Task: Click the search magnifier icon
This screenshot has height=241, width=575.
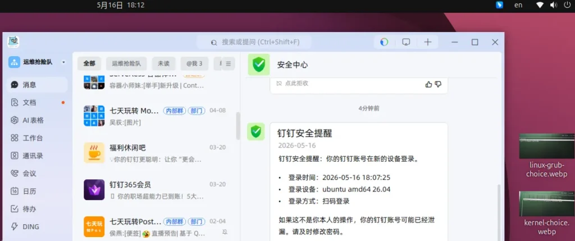Action: [214, 43]
